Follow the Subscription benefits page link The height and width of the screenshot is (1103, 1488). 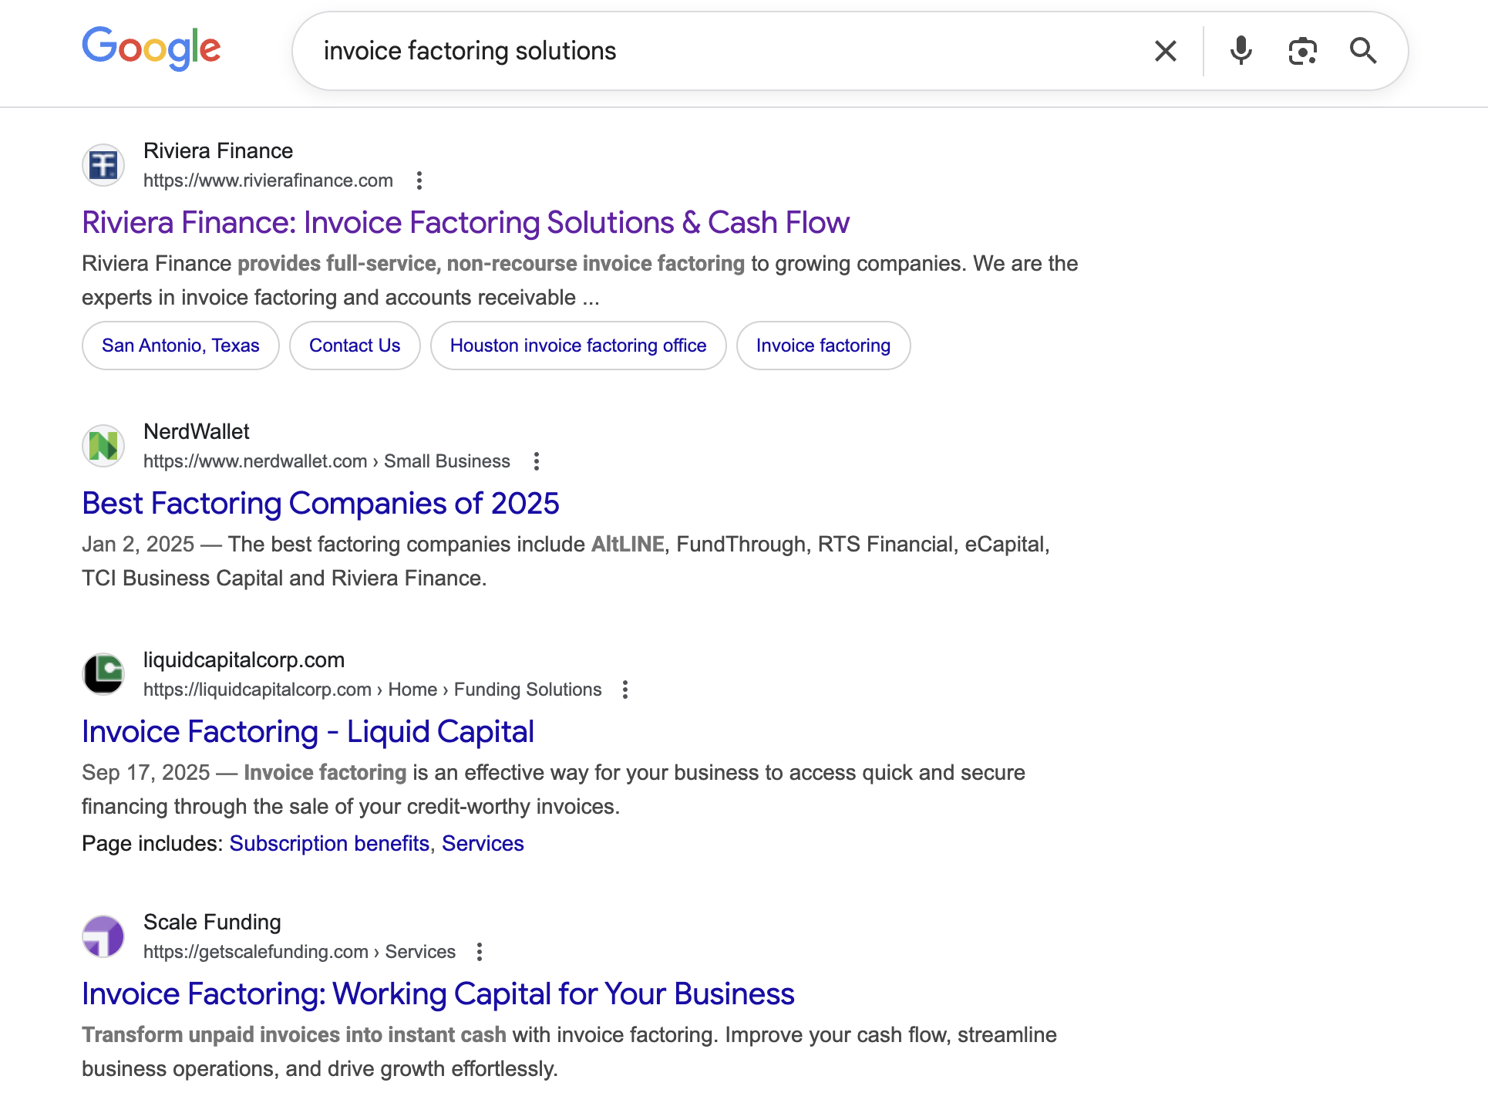pyautogui.click(x=329, y=844)
